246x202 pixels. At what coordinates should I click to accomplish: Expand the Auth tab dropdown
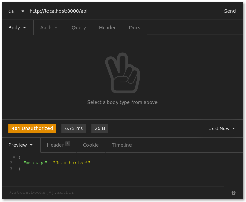(49, 28)
